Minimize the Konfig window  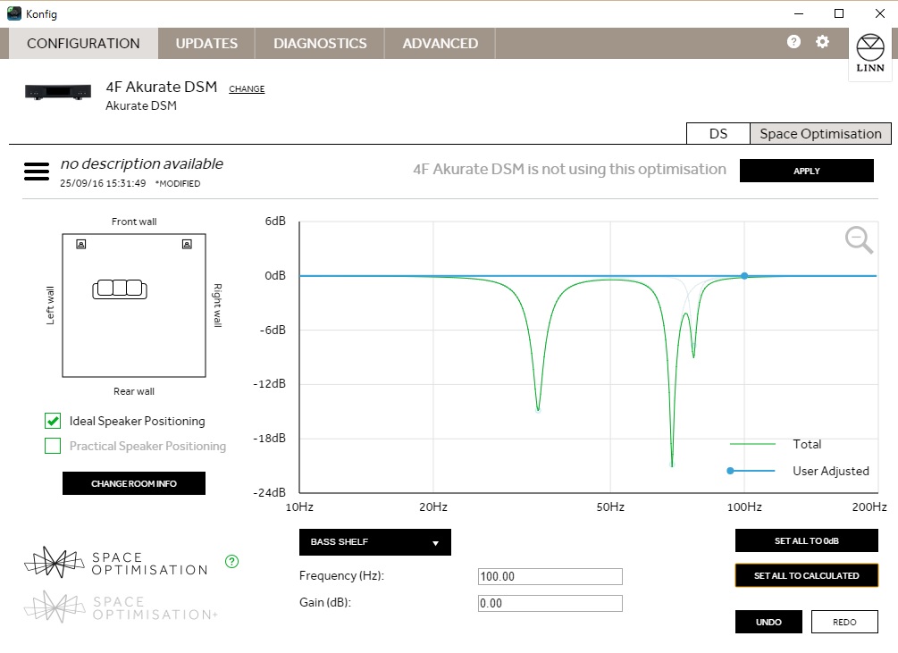tap(799, 13)
